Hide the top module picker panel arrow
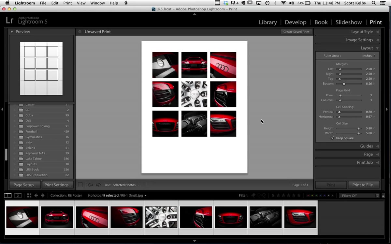 tap(195, 14)
